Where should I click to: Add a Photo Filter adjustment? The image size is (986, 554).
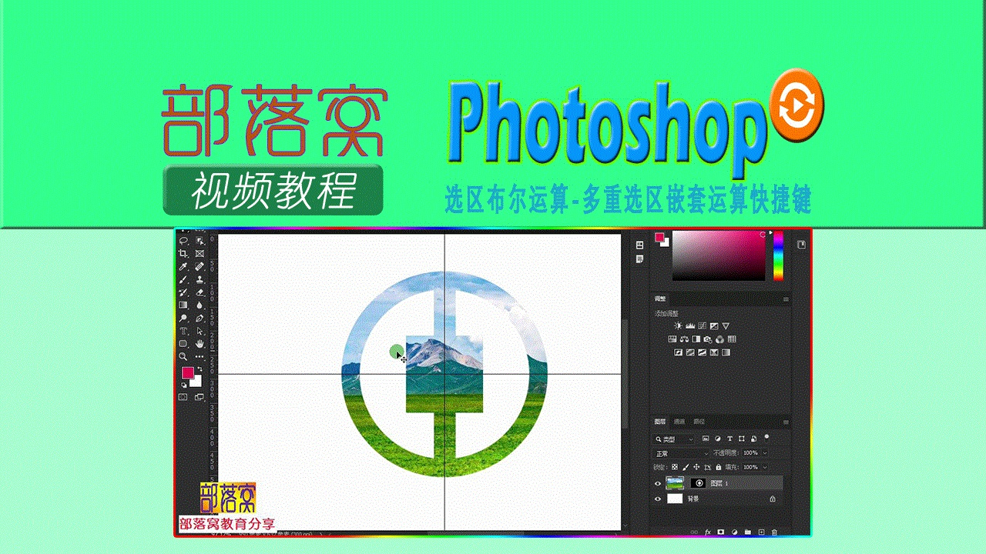coord(708,339)
